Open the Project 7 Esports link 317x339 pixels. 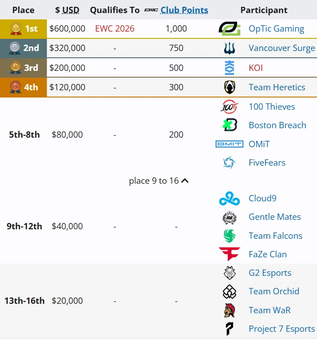point(281,329)
